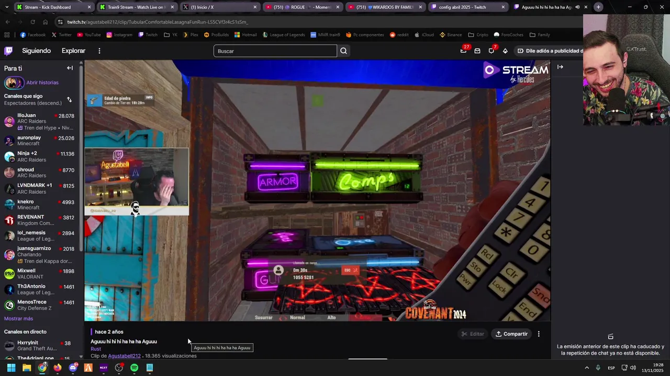Open the Twitch home logo
Viewport: 670px width, 376px height.
click(x=8, y=51)
